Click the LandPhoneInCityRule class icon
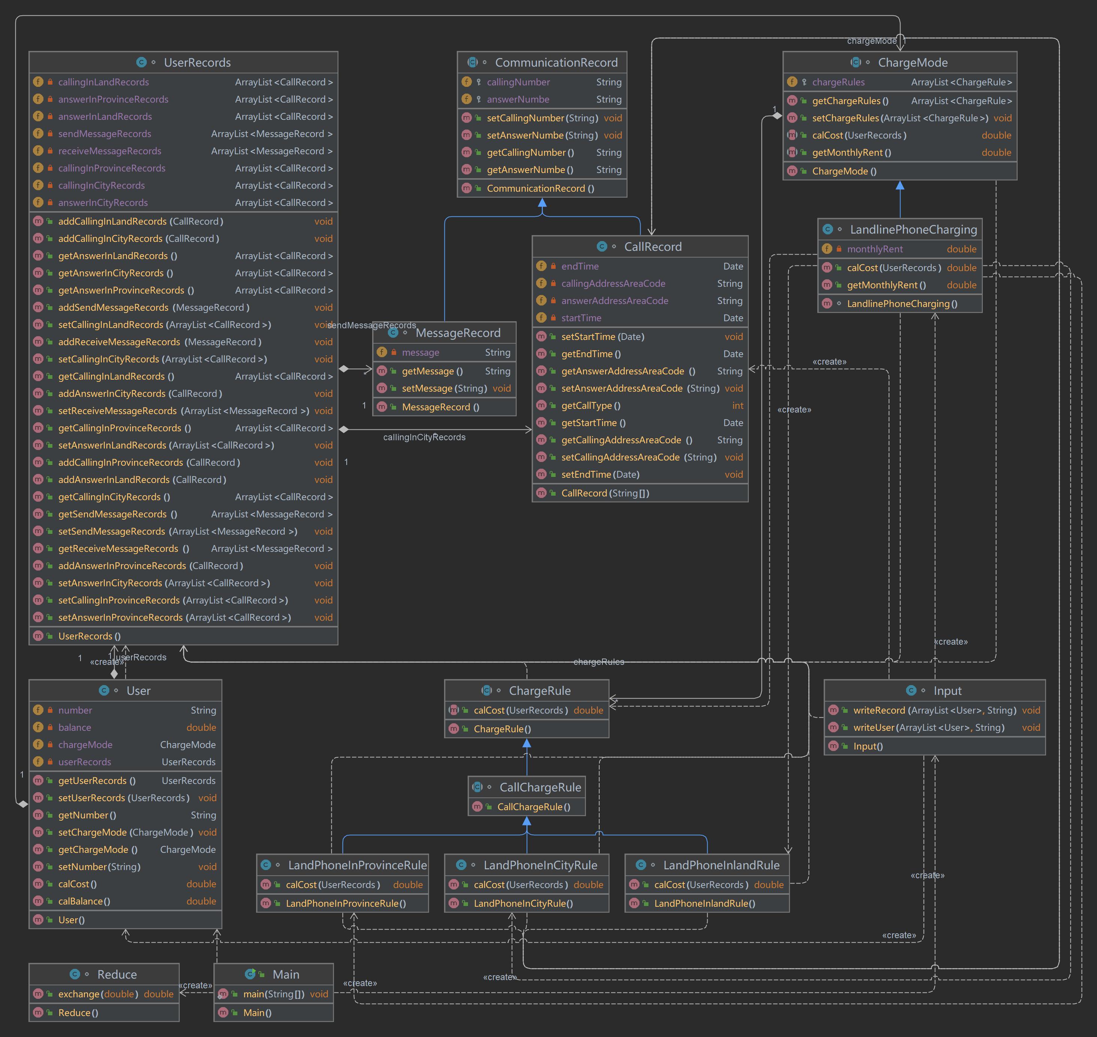Image resolution: width=1097 pixels, height=1037 pixels. tap(461, 865)
